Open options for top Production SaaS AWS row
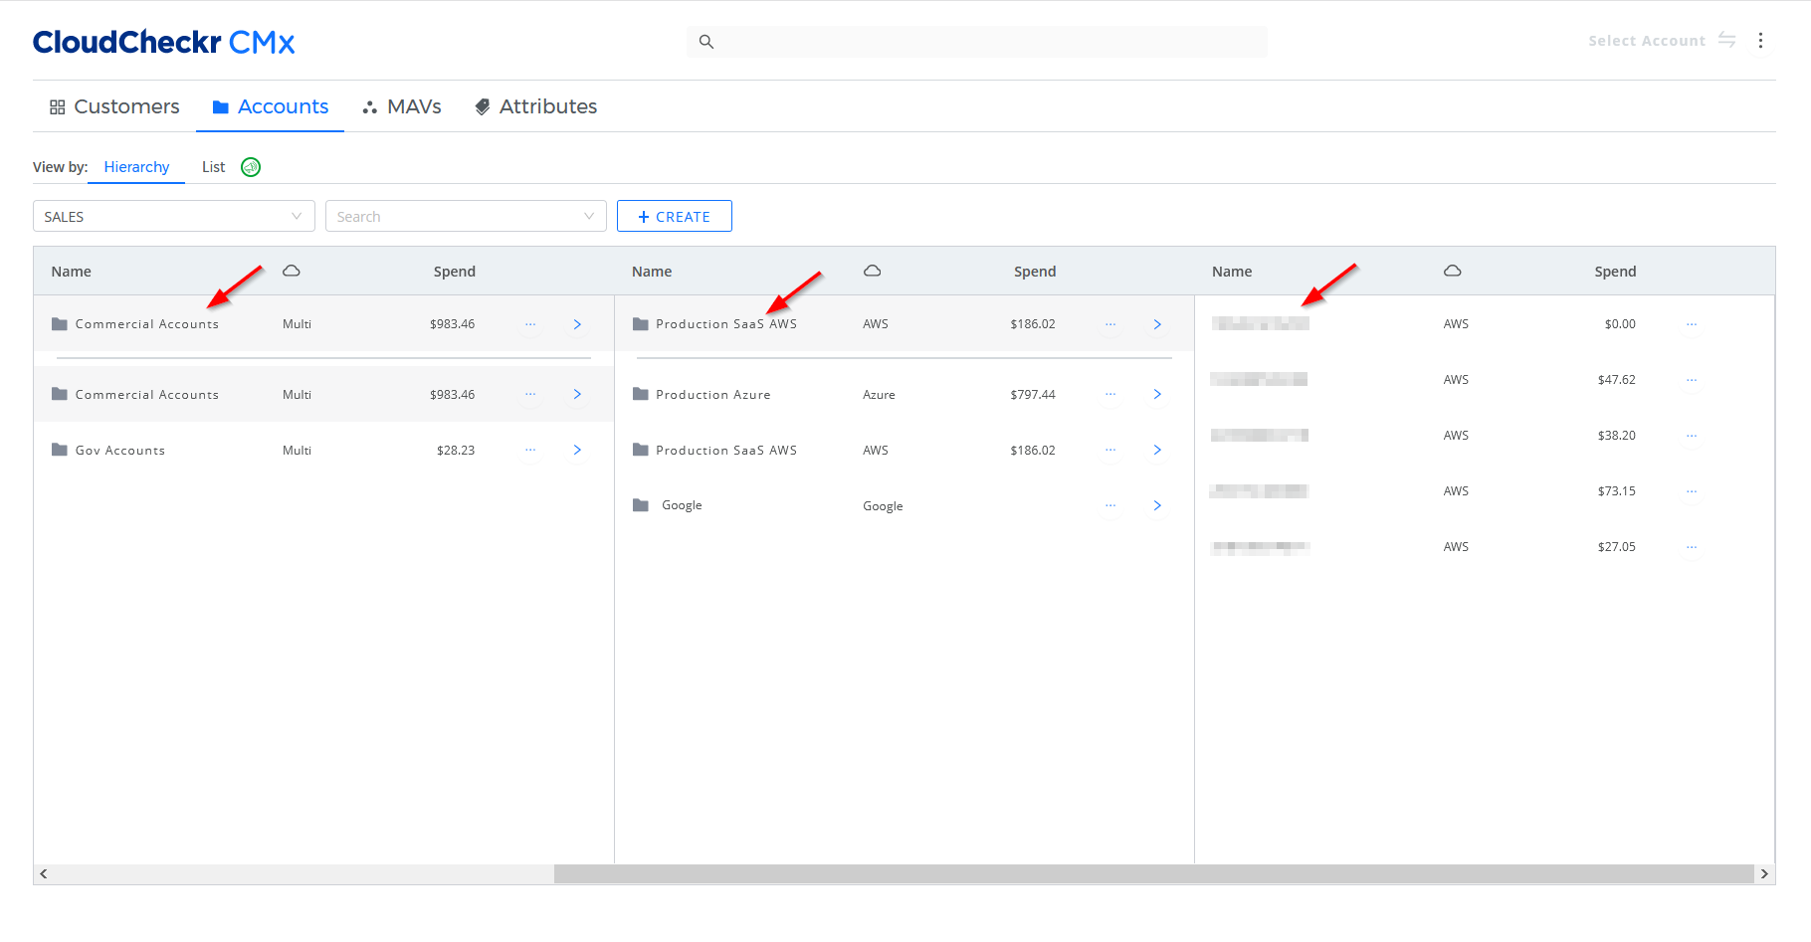 (1110, 324)
